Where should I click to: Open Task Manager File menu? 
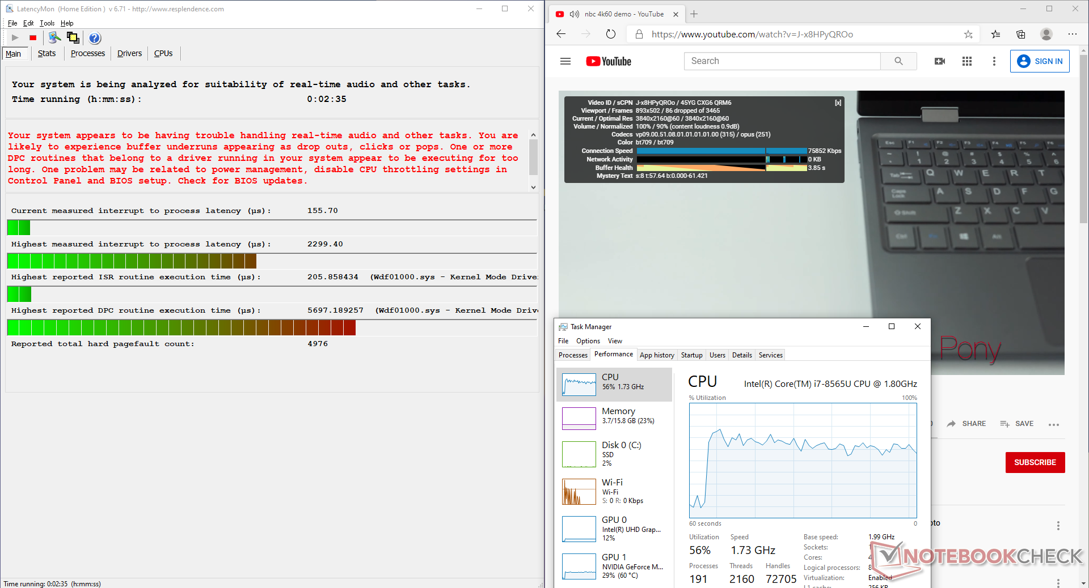(x=563, y=341)
